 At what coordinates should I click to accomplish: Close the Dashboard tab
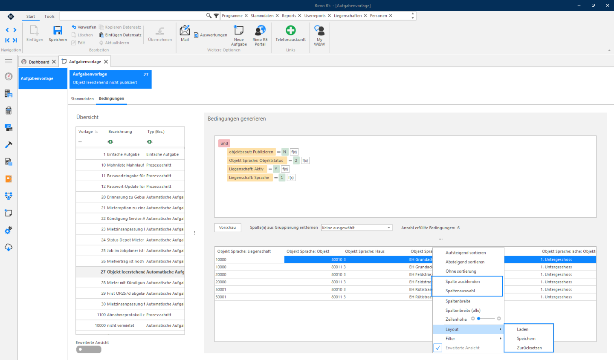click(54, 62)
